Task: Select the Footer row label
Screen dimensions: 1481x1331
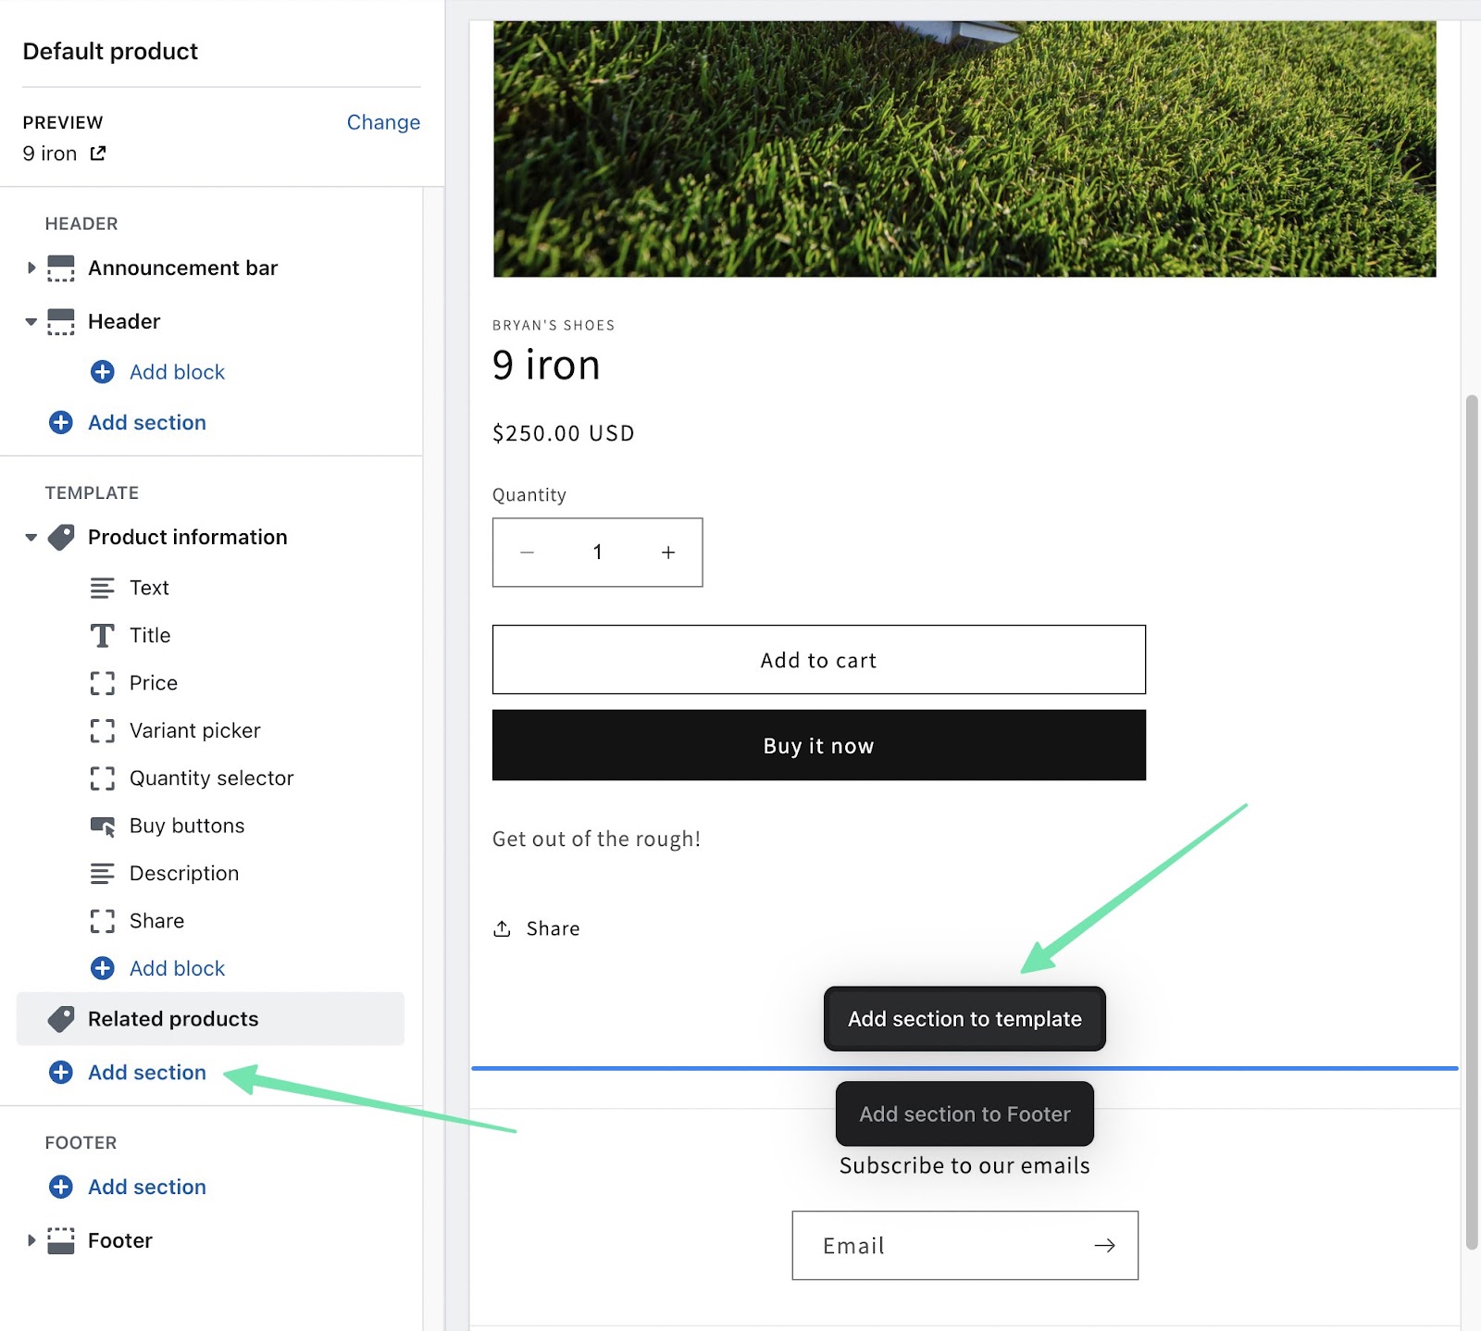Action: coord(119,1241)
